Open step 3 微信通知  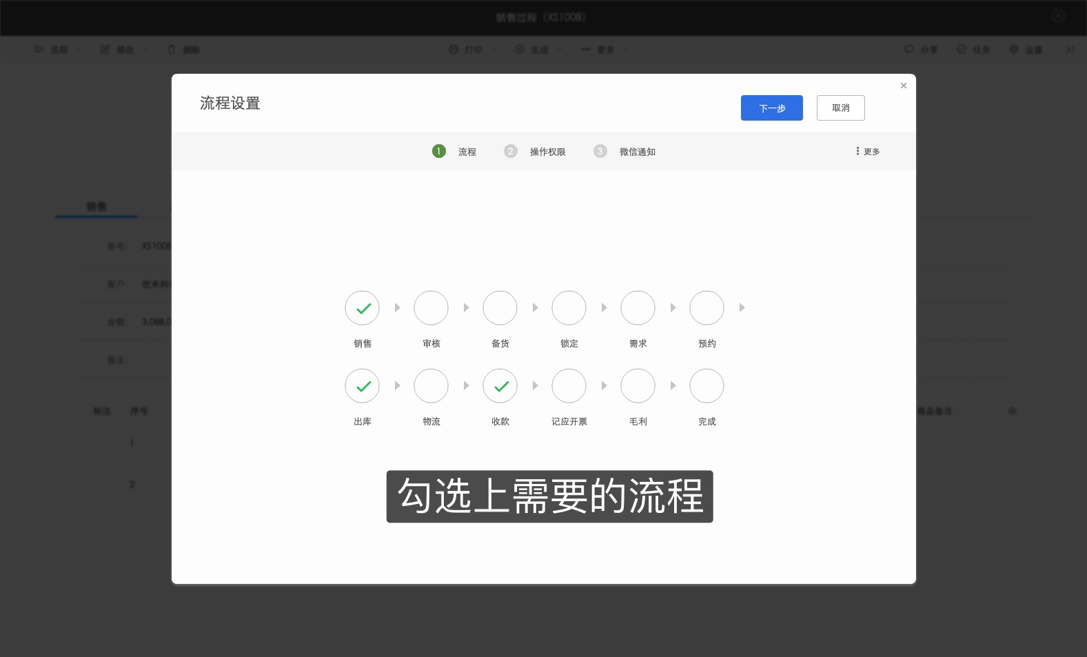(624, 152)
